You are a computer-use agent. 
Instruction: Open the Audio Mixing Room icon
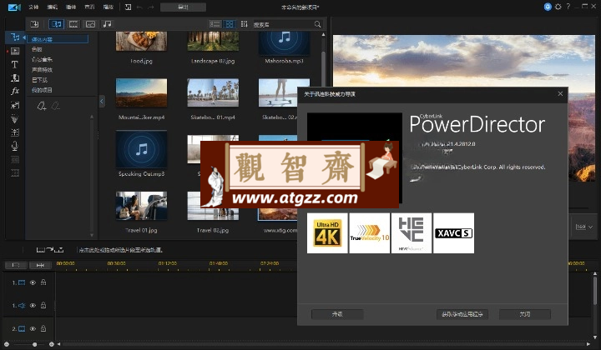tap(14, 132)
